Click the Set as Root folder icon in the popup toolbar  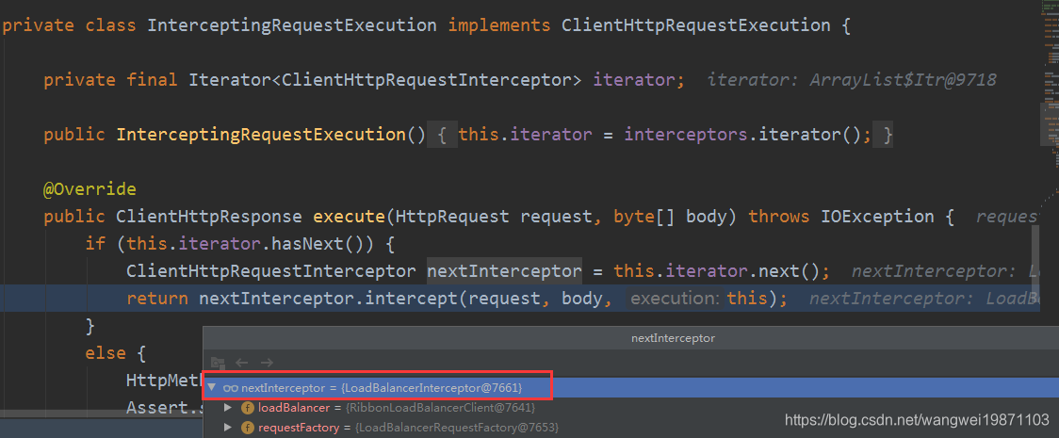(217, 363)
